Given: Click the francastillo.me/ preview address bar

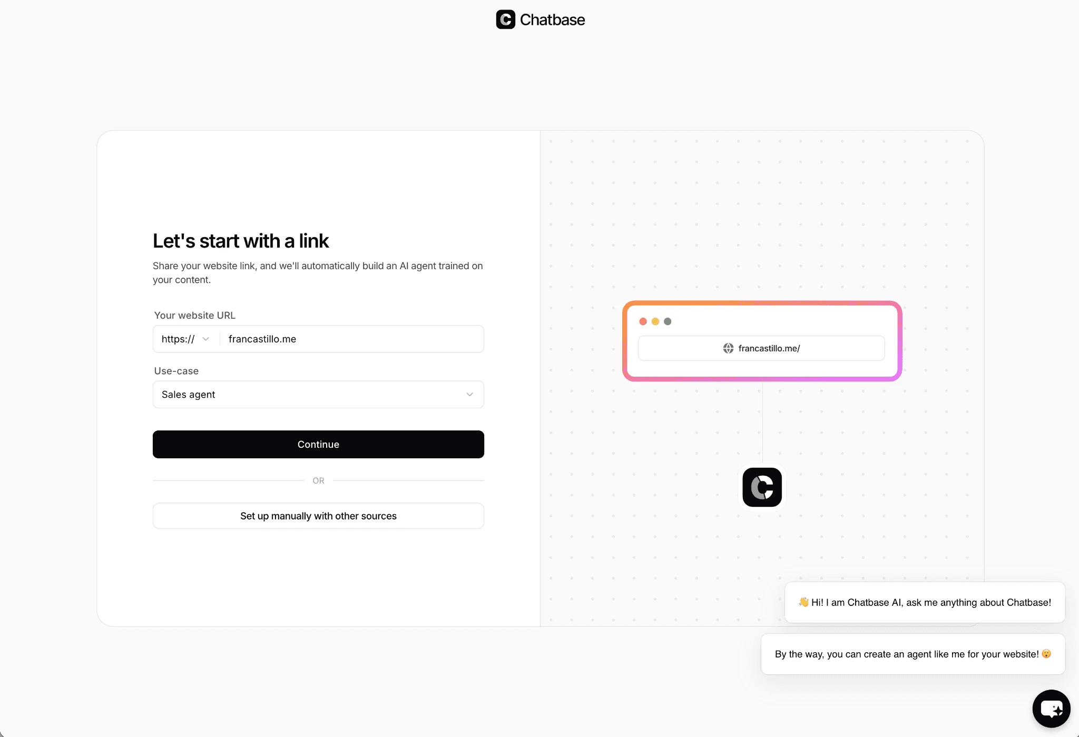Looking at the screenshot, I should [x=761, y=348].
